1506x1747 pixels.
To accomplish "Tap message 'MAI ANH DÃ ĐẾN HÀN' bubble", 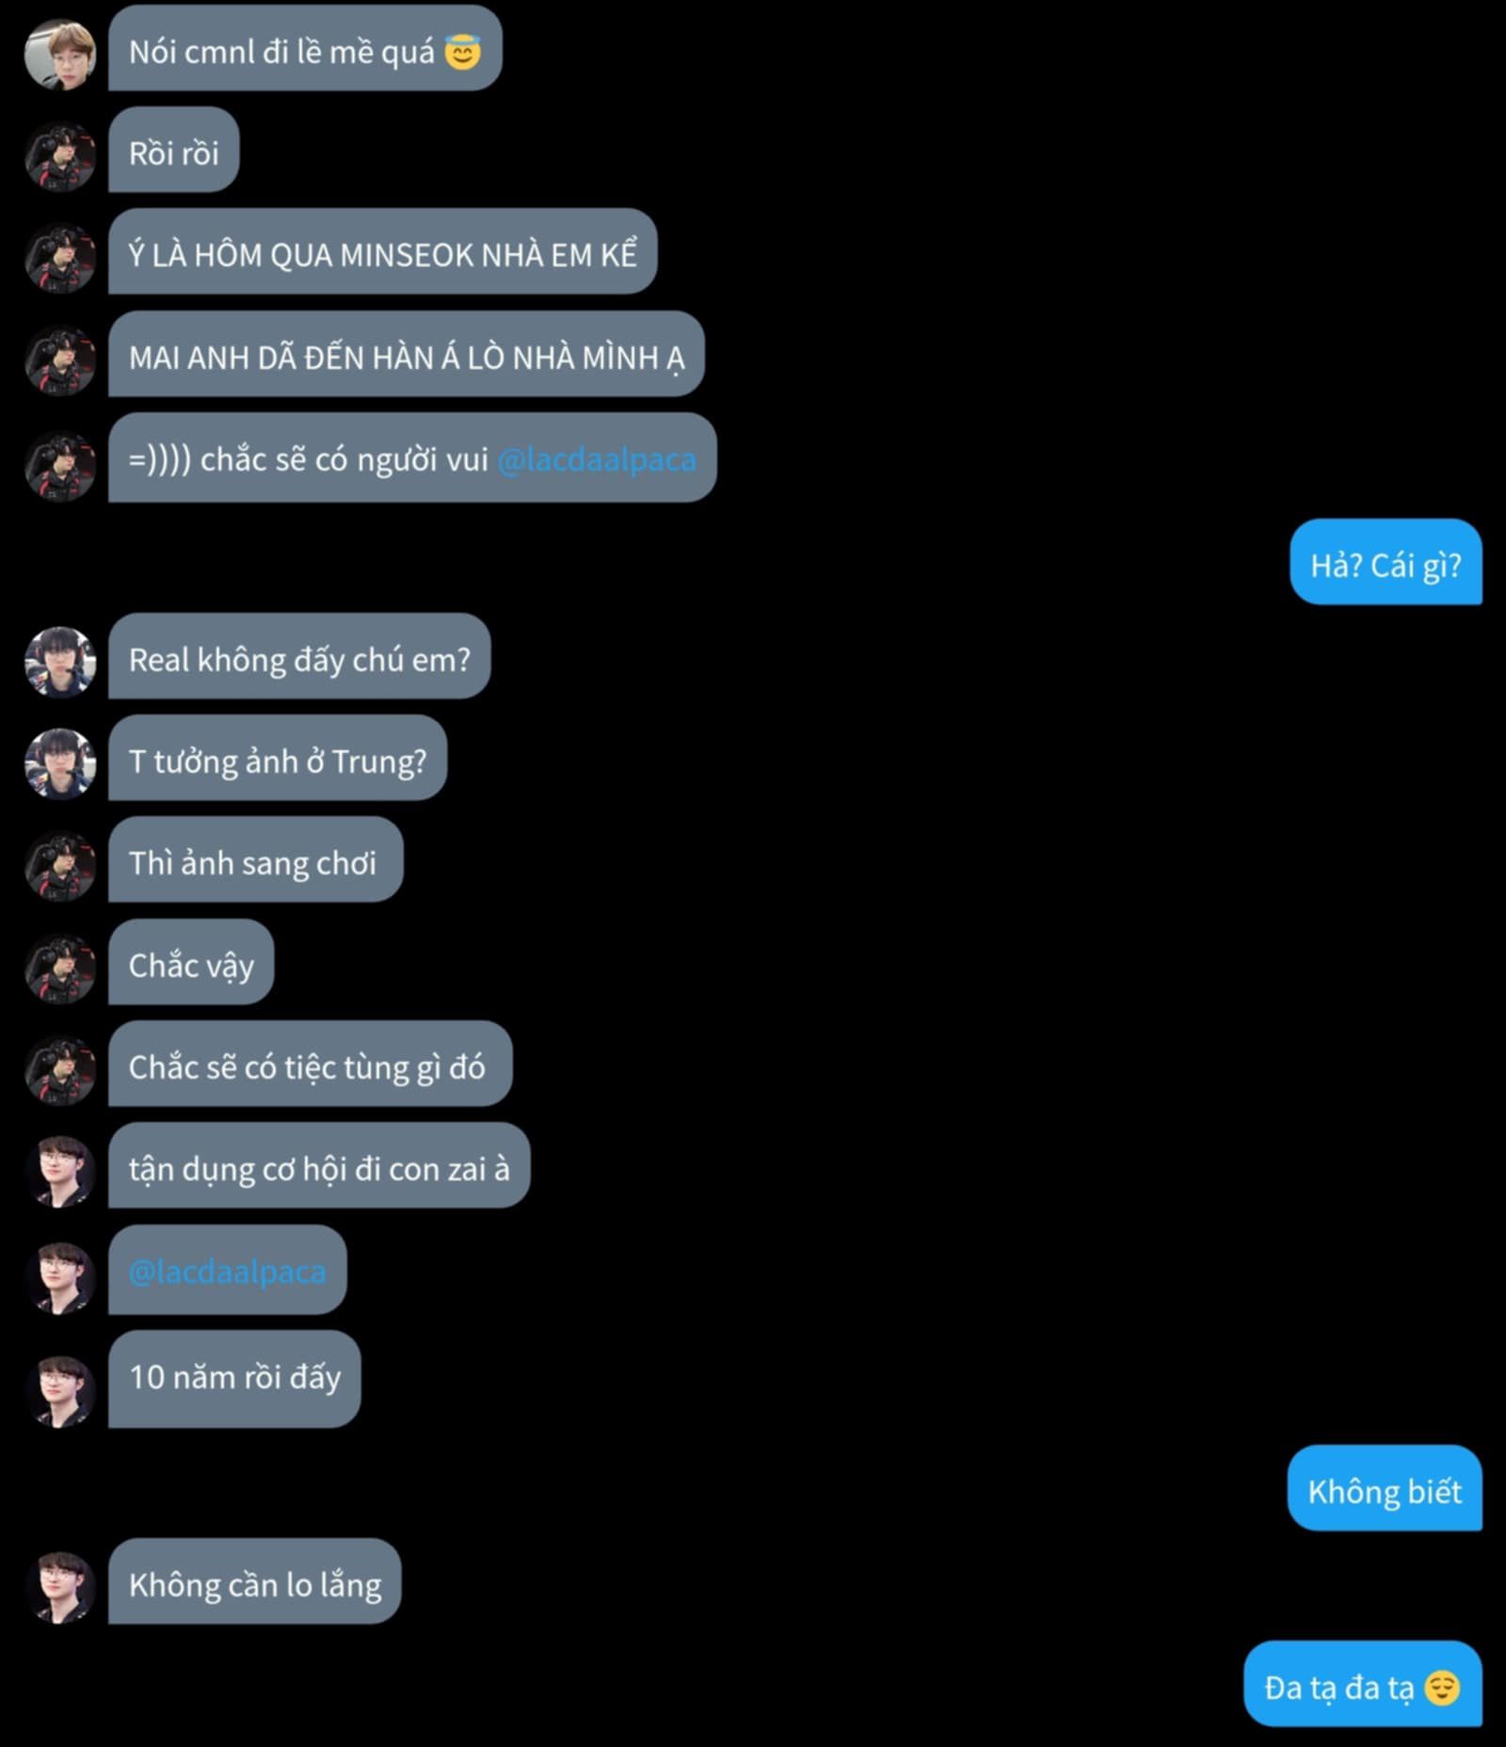I will 406,354.
